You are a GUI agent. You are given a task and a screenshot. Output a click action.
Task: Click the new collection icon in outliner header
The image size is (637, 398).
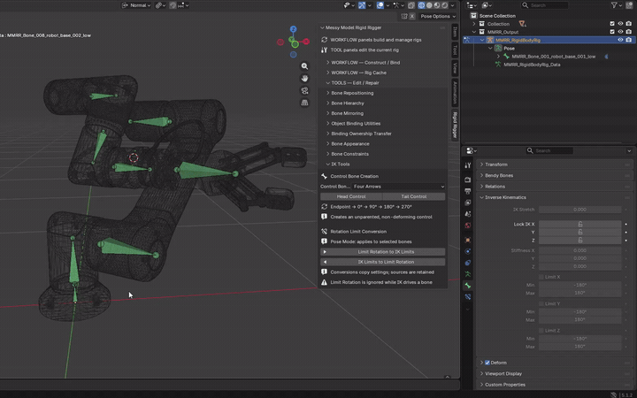coord(628,5)
